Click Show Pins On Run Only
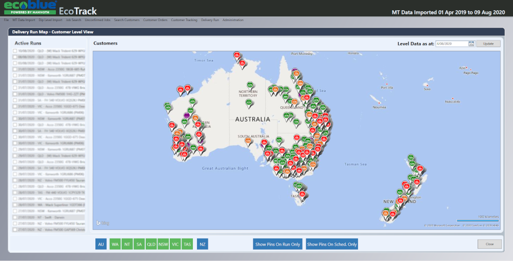Viewport: 513px width, 261px height. (x=278, y=245)
